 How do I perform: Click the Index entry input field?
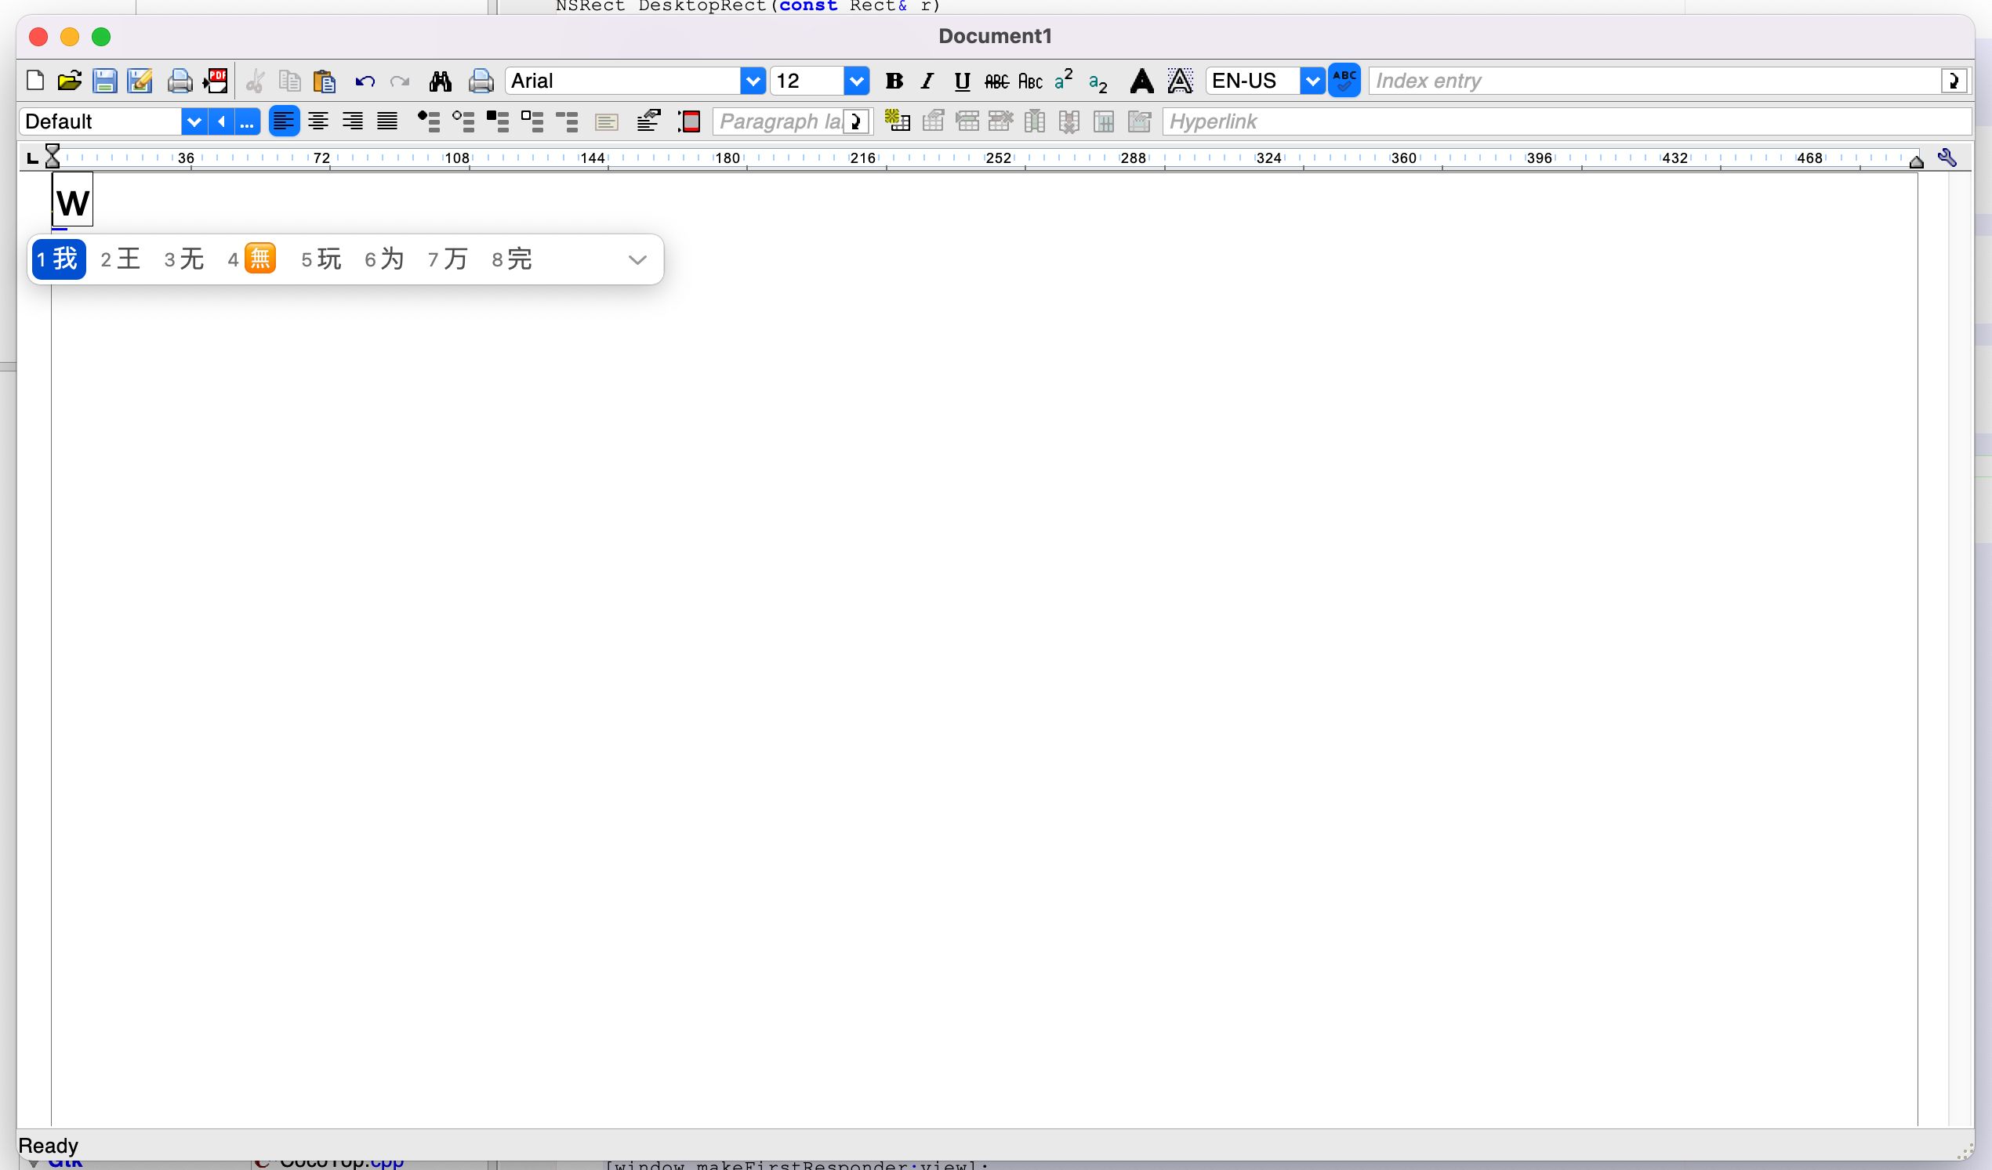[x=1656, y=79]
